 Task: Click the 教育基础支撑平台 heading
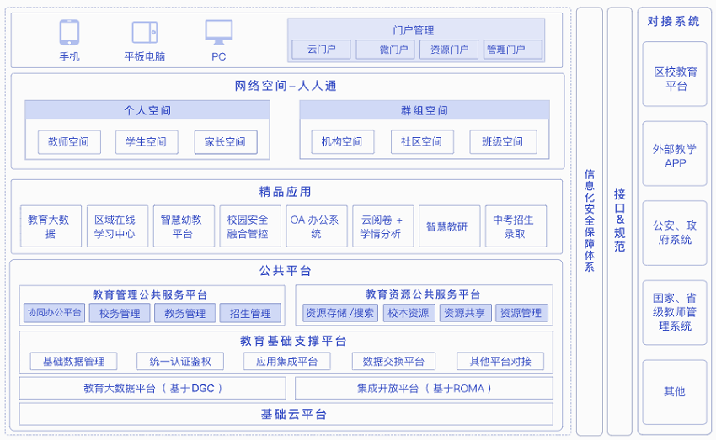pyautogui.click(x=293, y=341)
